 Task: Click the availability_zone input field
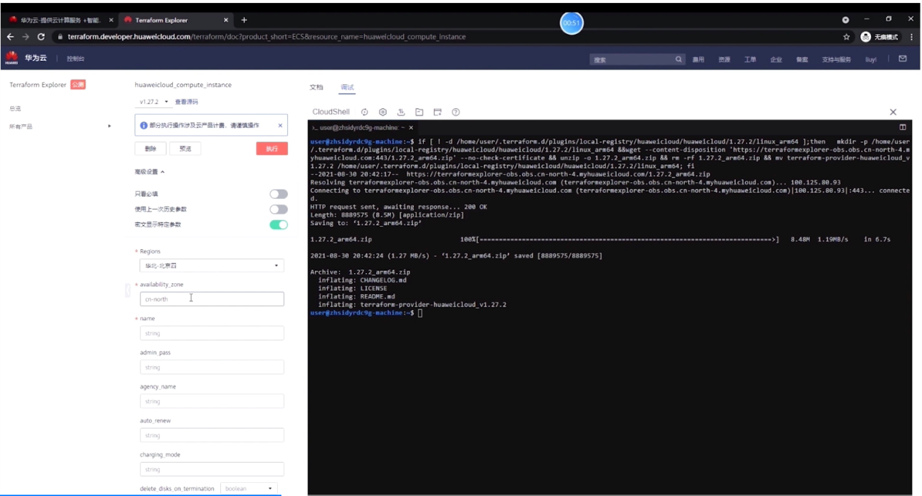212,298
